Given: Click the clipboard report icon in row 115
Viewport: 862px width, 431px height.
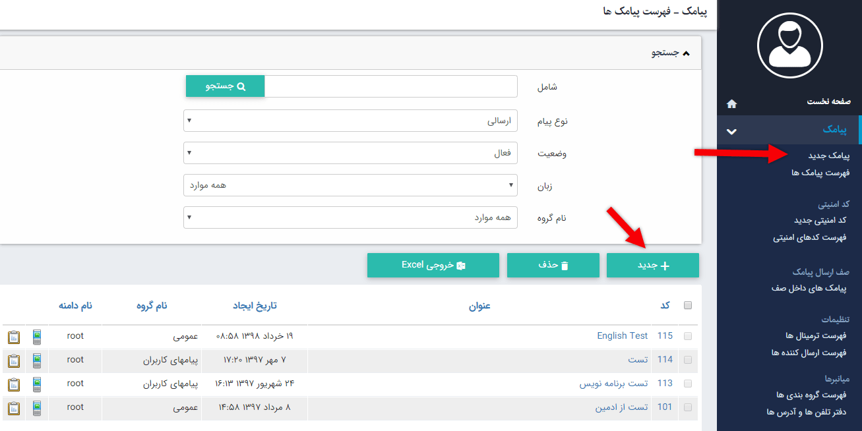Looking at the screenshot, I should coord(14,337).
